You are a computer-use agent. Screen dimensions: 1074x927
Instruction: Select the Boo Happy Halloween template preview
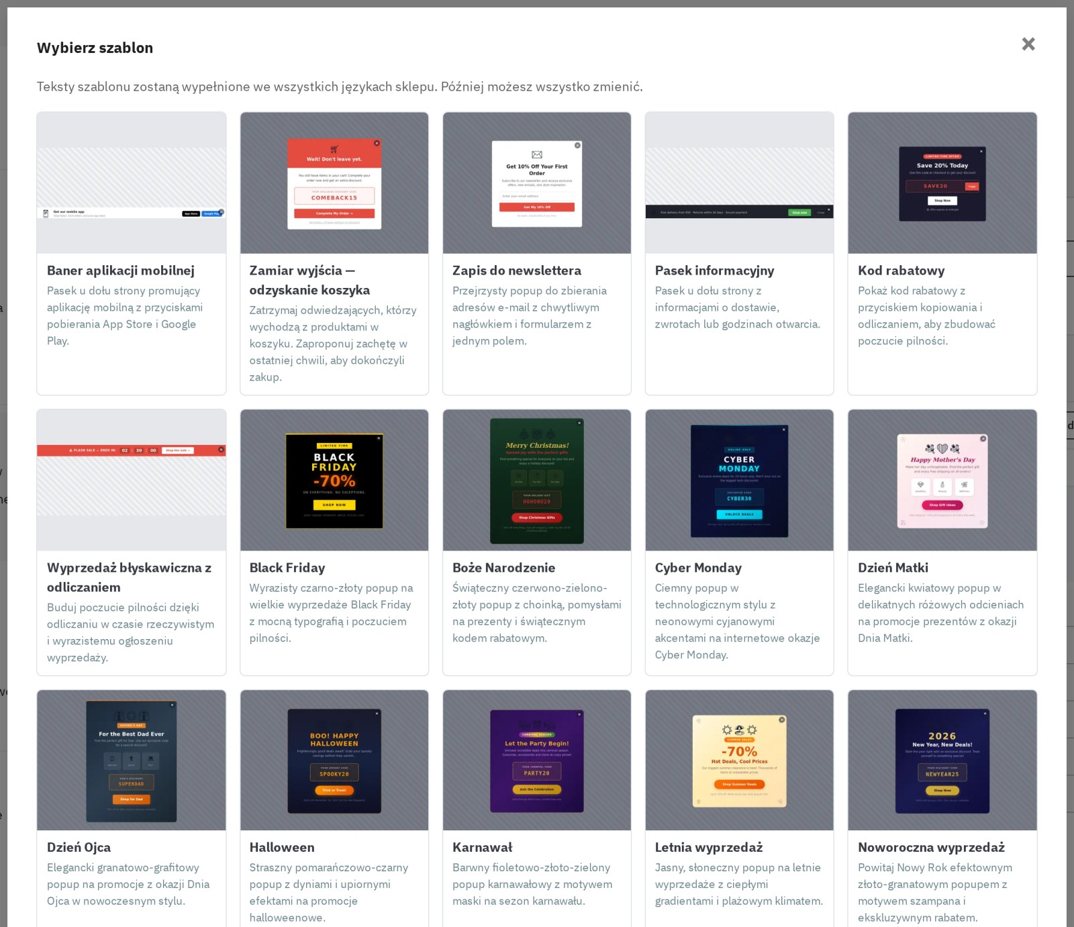pos(334,761)
